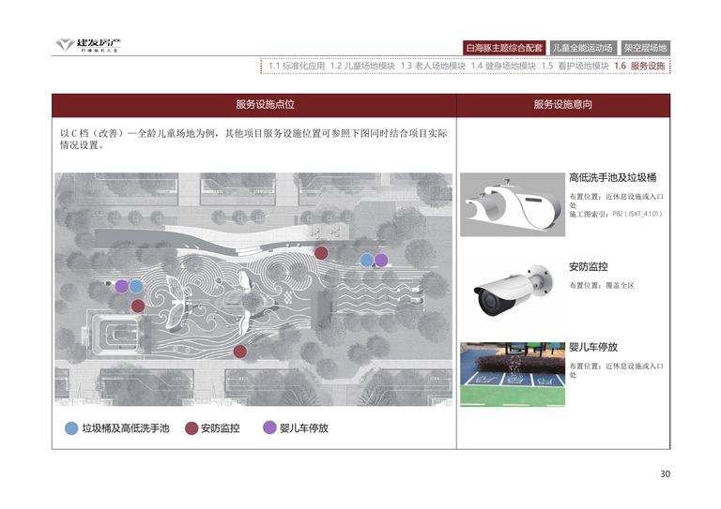Click the 施工图索引 P82 reference text
721x509 pixels.
point(616,214)
